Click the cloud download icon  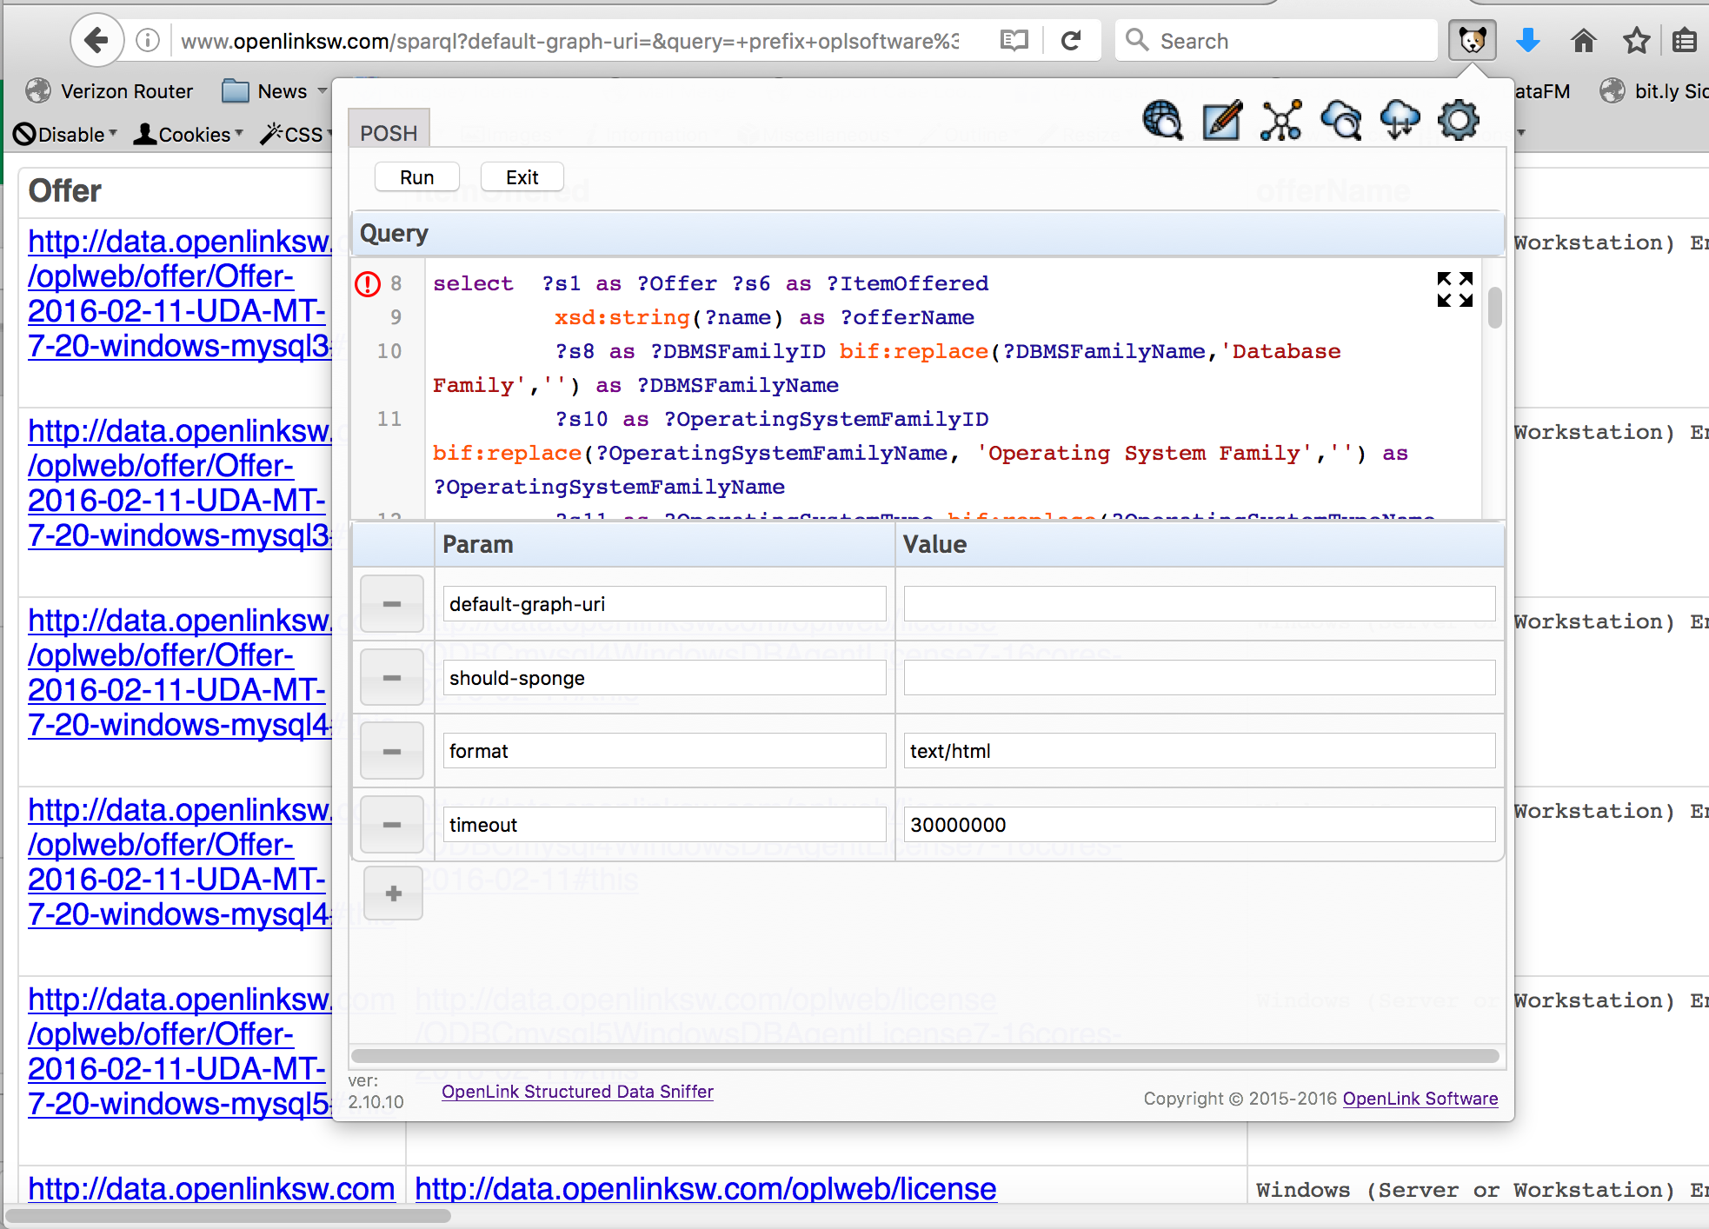tap(1400, 122)
